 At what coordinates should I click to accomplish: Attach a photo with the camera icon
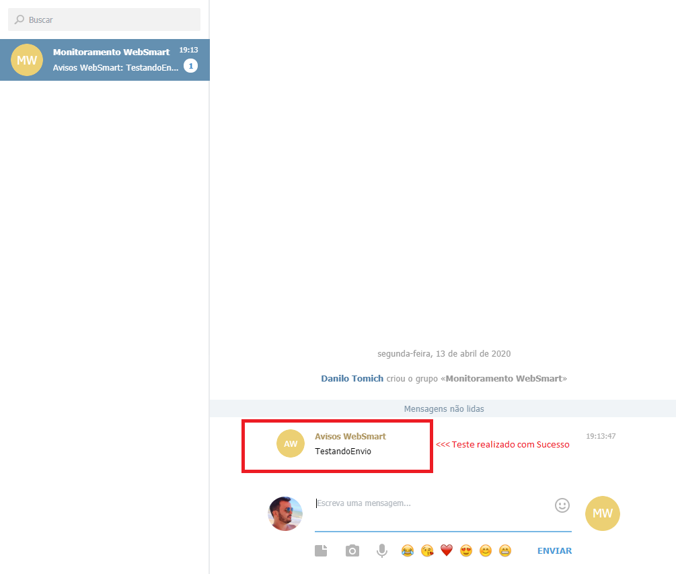pyautogui.click(x=352, y=550)
